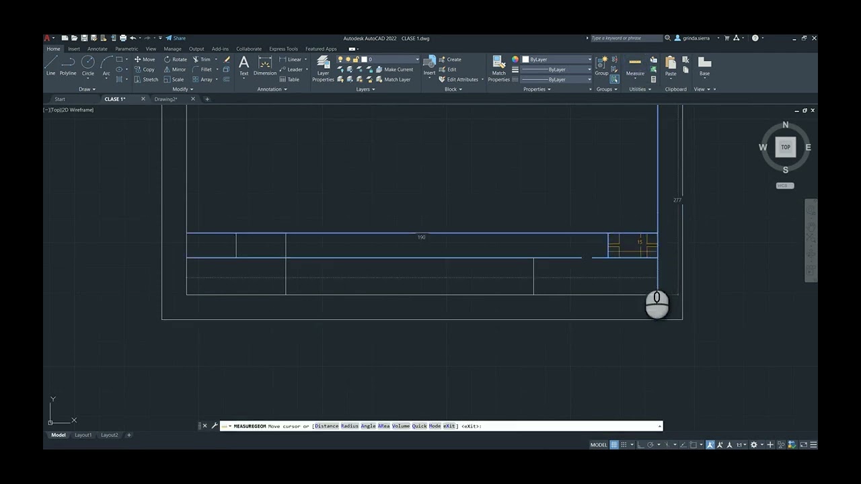Choose Distance option in command line
The width and height of the screenshot is (861, 484).
coord(326,426)
